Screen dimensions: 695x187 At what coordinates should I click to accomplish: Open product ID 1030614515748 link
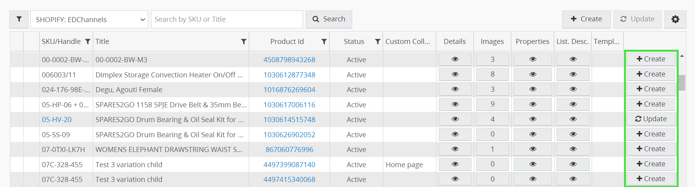coord(289,120)
